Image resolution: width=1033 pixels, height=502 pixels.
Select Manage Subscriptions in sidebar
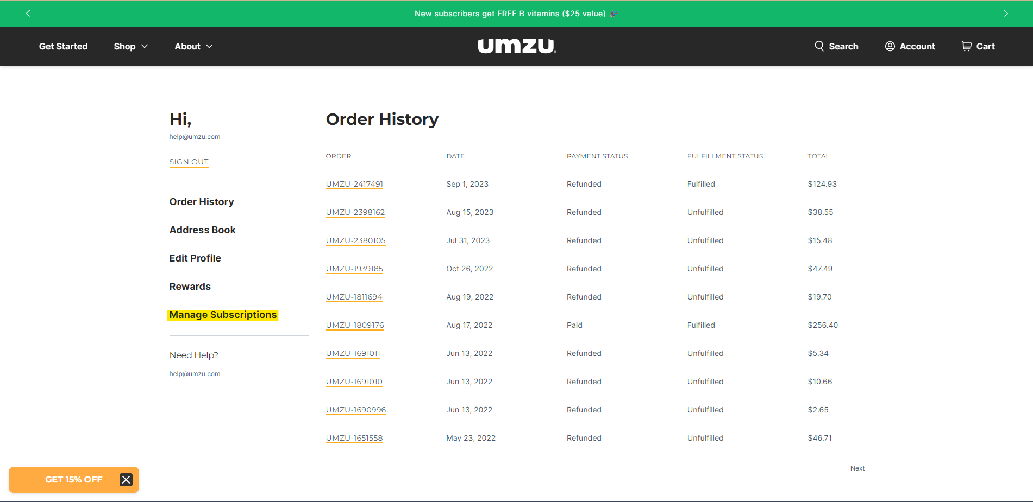[x=223, y=315]
